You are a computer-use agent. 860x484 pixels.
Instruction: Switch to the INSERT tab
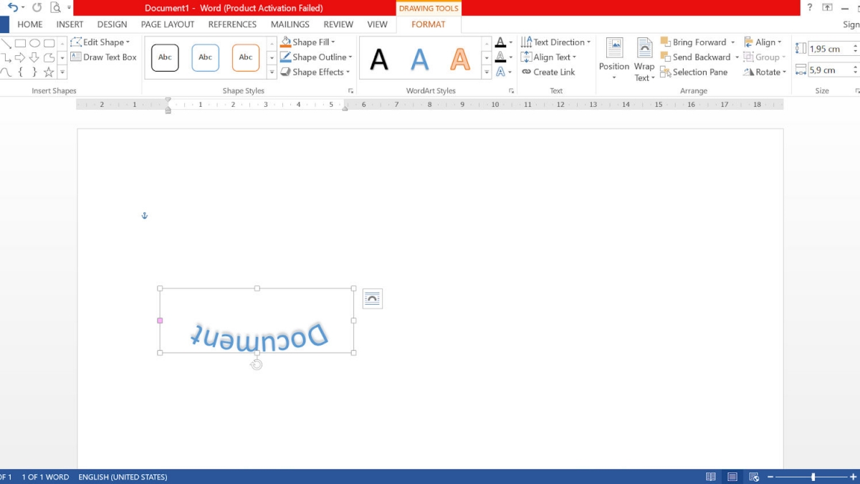pyautogui.click(x=70, y=24)
